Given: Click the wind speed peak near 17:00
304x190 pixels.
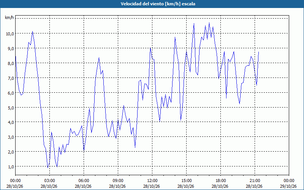Looking at the screenshot, I should (x=209, y=23).
